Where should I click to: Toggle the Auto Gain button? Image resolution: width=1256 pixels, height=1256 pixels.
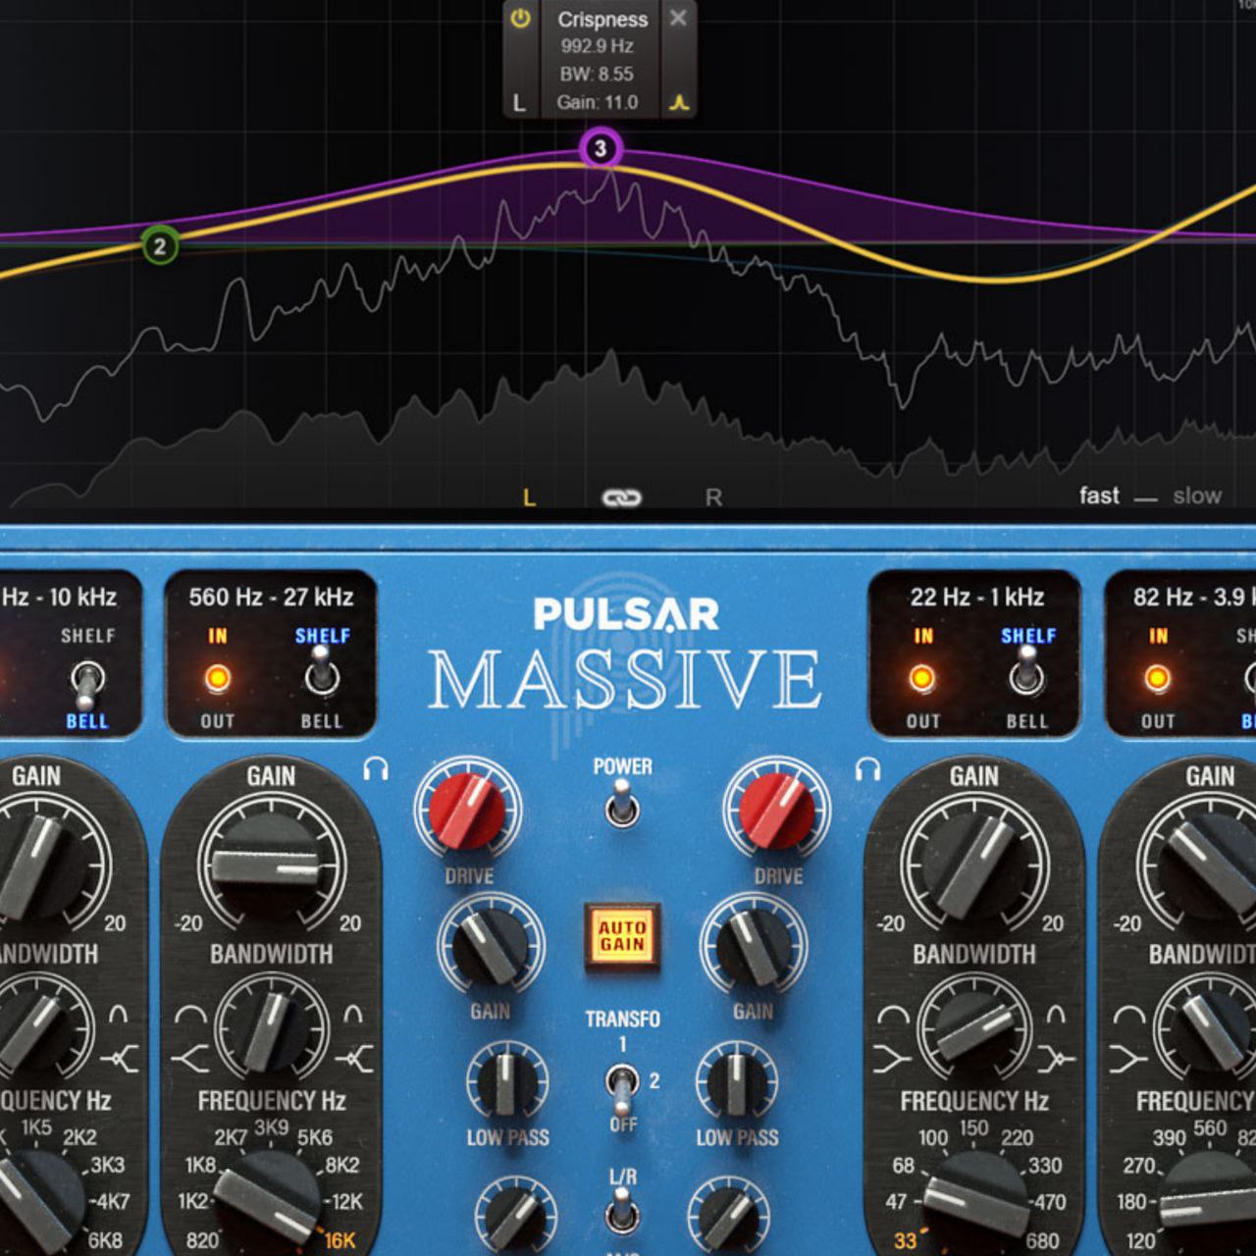coord(622,936)
